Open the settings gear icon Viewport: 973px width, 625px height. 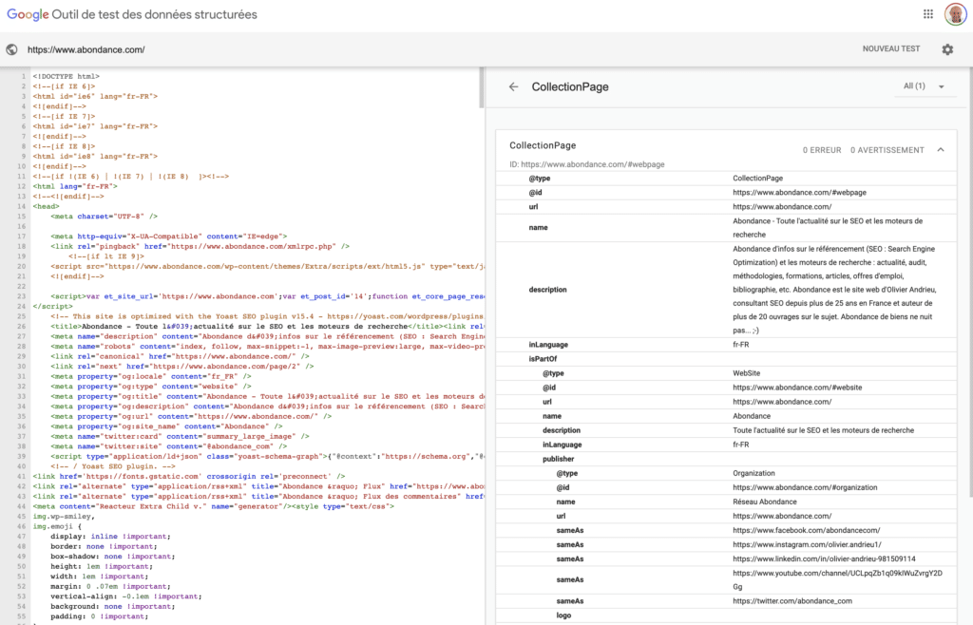click(x=947, y=49)
